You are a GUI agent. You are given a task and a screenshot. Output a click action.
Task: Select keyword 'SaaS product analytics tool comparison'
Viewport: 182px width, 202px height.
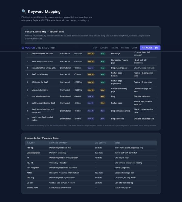tap(42, 111)
